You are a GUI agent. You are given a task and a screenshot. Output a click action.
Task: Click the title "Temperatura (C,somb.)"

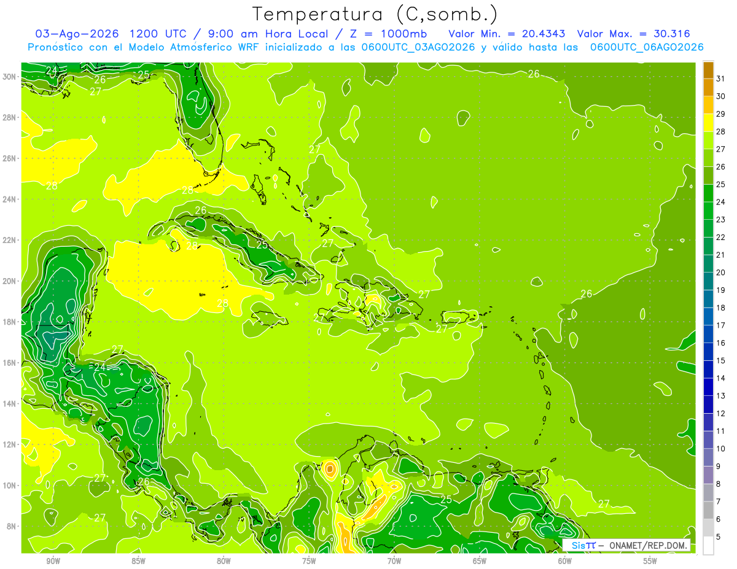[375, 14]
